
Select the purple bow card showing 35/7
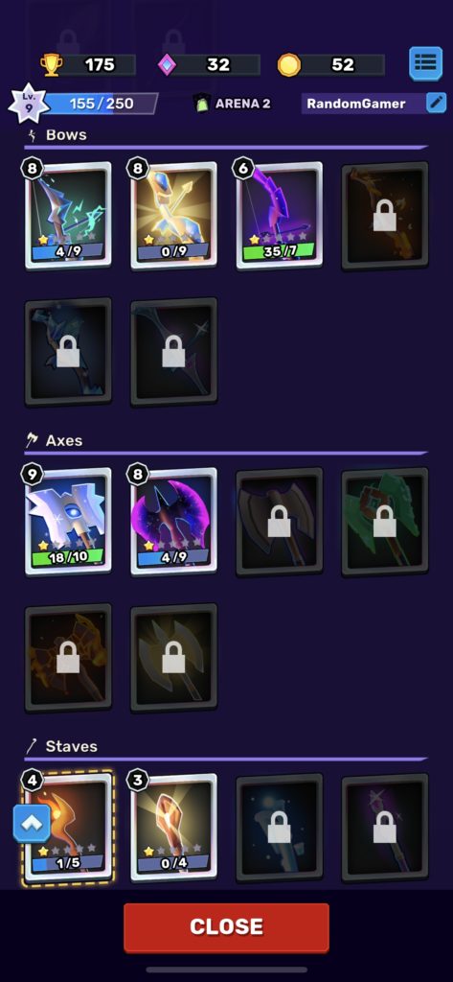[x=280, y=216]
